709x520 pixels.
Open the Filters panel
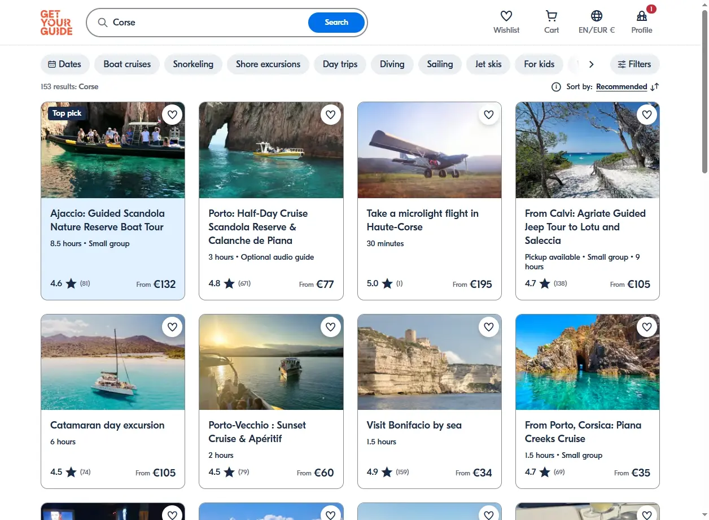[x=634, y=64]
